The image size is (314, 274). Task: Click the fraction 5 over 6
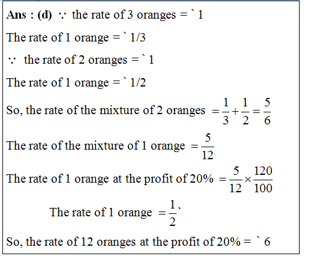[x=267, y=111]
